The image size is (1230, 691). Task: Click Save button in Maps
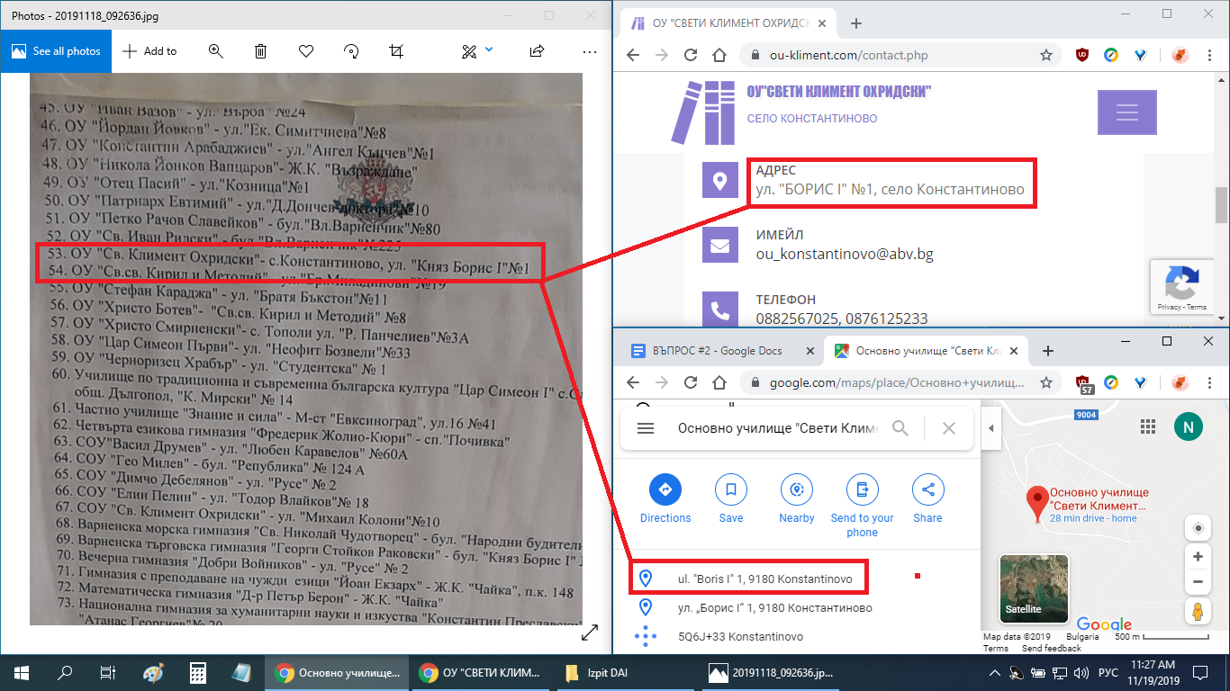(731, 499)
